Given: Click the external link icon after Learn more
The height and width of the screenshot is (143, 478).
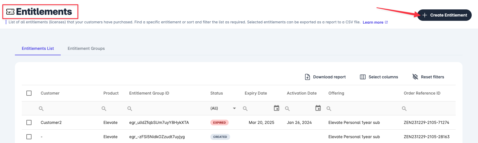Looking at the screenshot, I should point(386,22).
